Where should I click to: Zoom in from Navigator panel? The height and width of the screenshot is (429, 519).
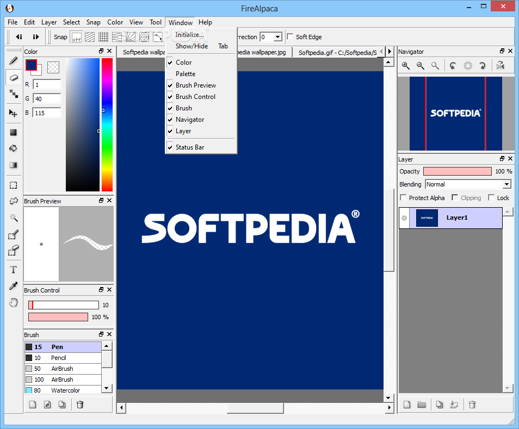click(x=406, y=66)
